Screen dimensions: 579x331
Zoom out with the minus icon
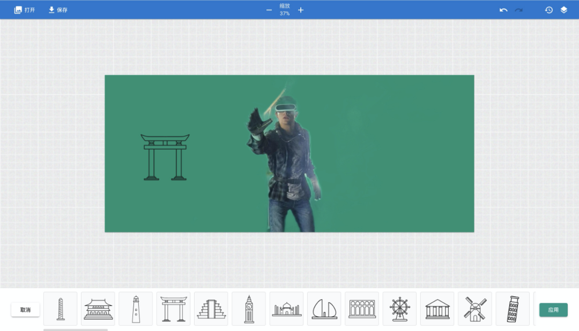pos(269,10)
